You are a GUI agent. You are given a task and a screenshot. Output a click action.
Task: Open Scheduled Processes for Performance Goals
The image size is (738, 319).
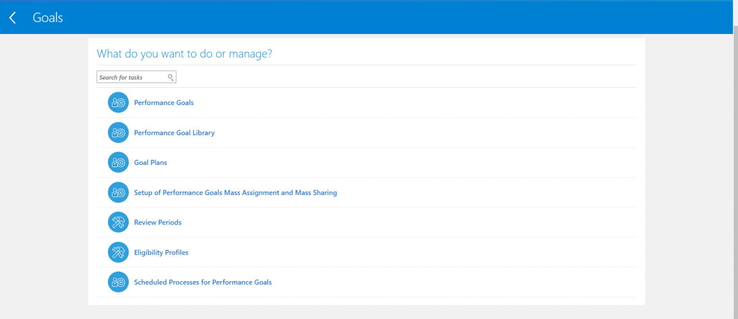point(202,282)
